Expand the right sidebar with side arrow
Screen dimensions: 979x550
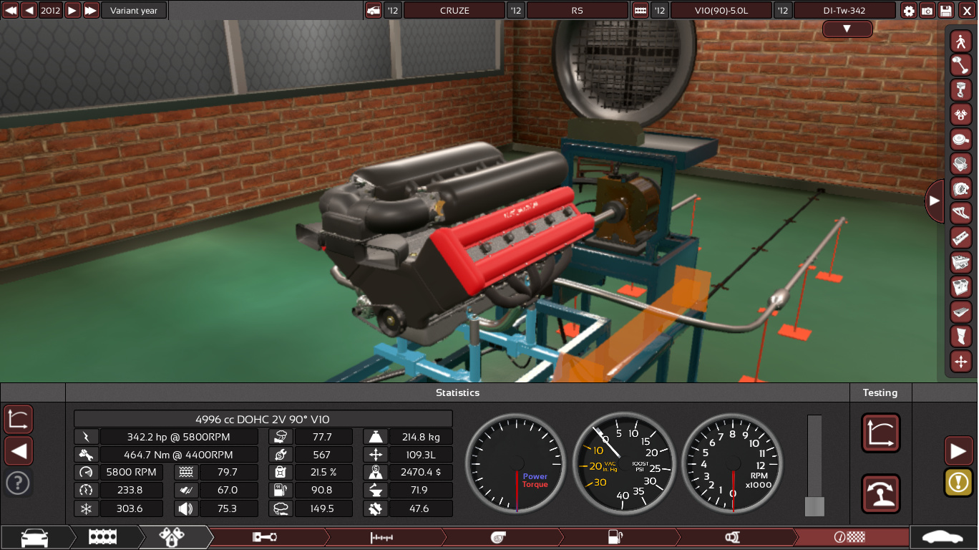934,201
